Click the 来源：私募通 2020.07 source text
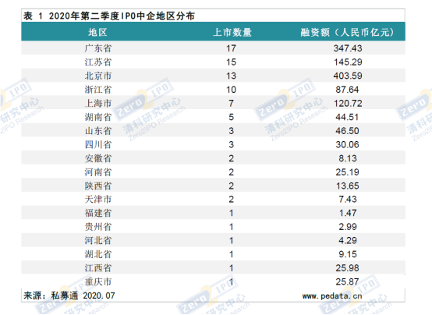The image size is (432, 315). pyautogui.click(x=69, y=296)
